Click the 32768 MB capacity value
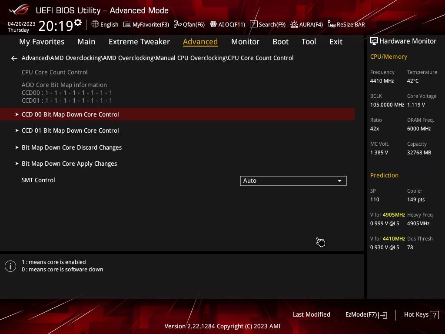This screenshot has height=334, width=445. coord(419,153)
